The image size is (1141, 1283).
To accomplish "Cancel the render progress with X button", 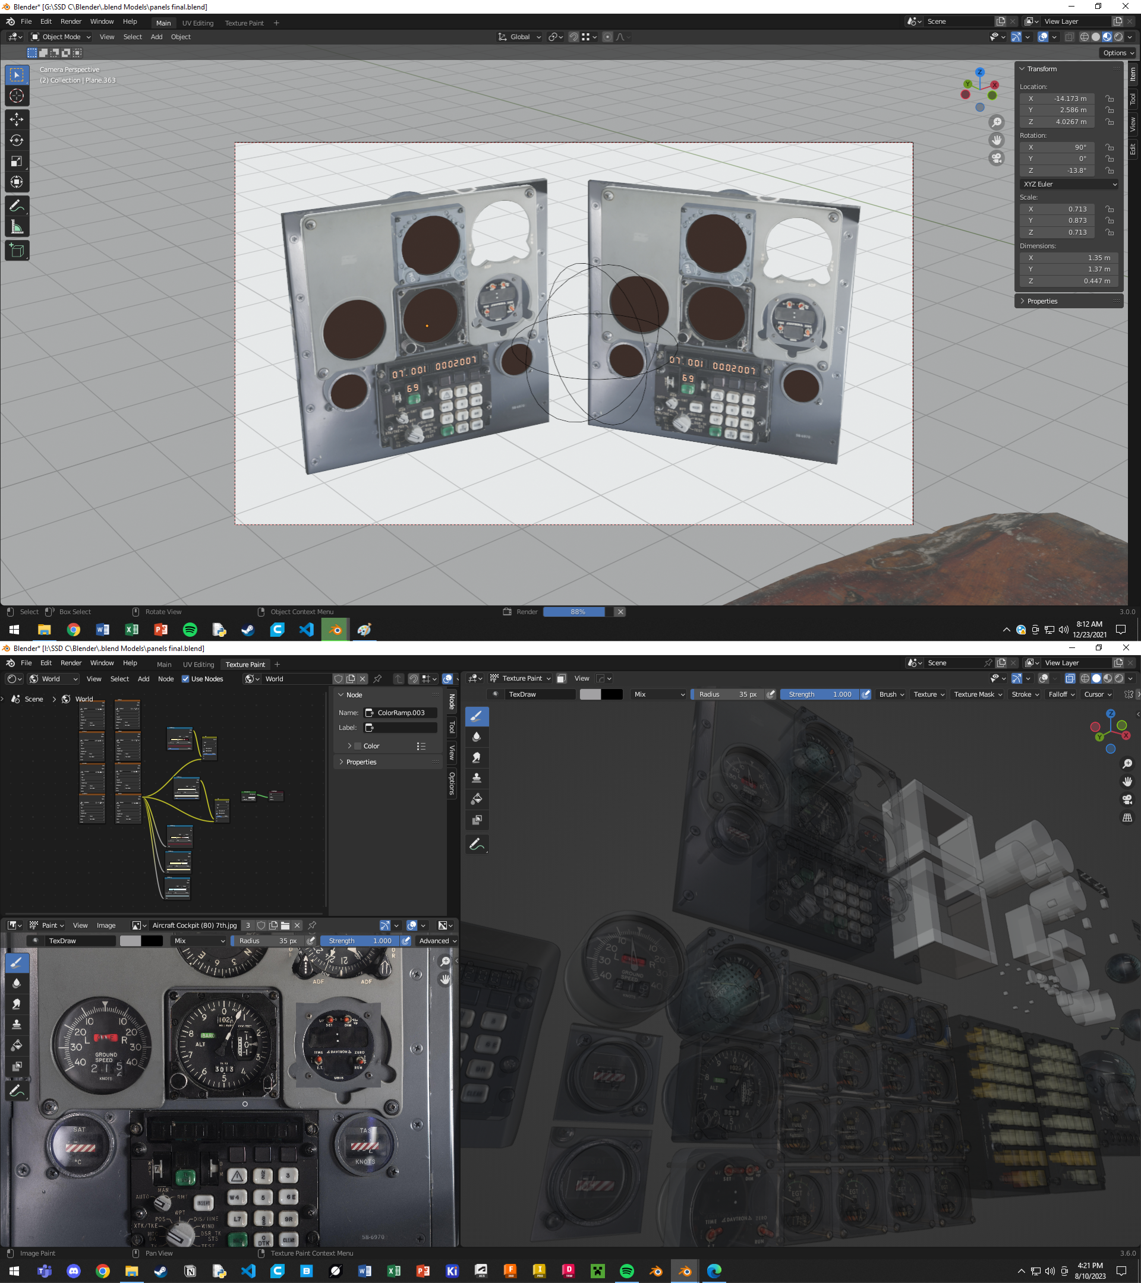I will 620,612.
